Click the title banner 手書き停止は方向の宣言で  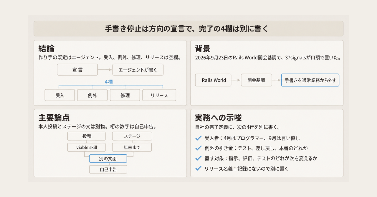[x=188, y=29]
